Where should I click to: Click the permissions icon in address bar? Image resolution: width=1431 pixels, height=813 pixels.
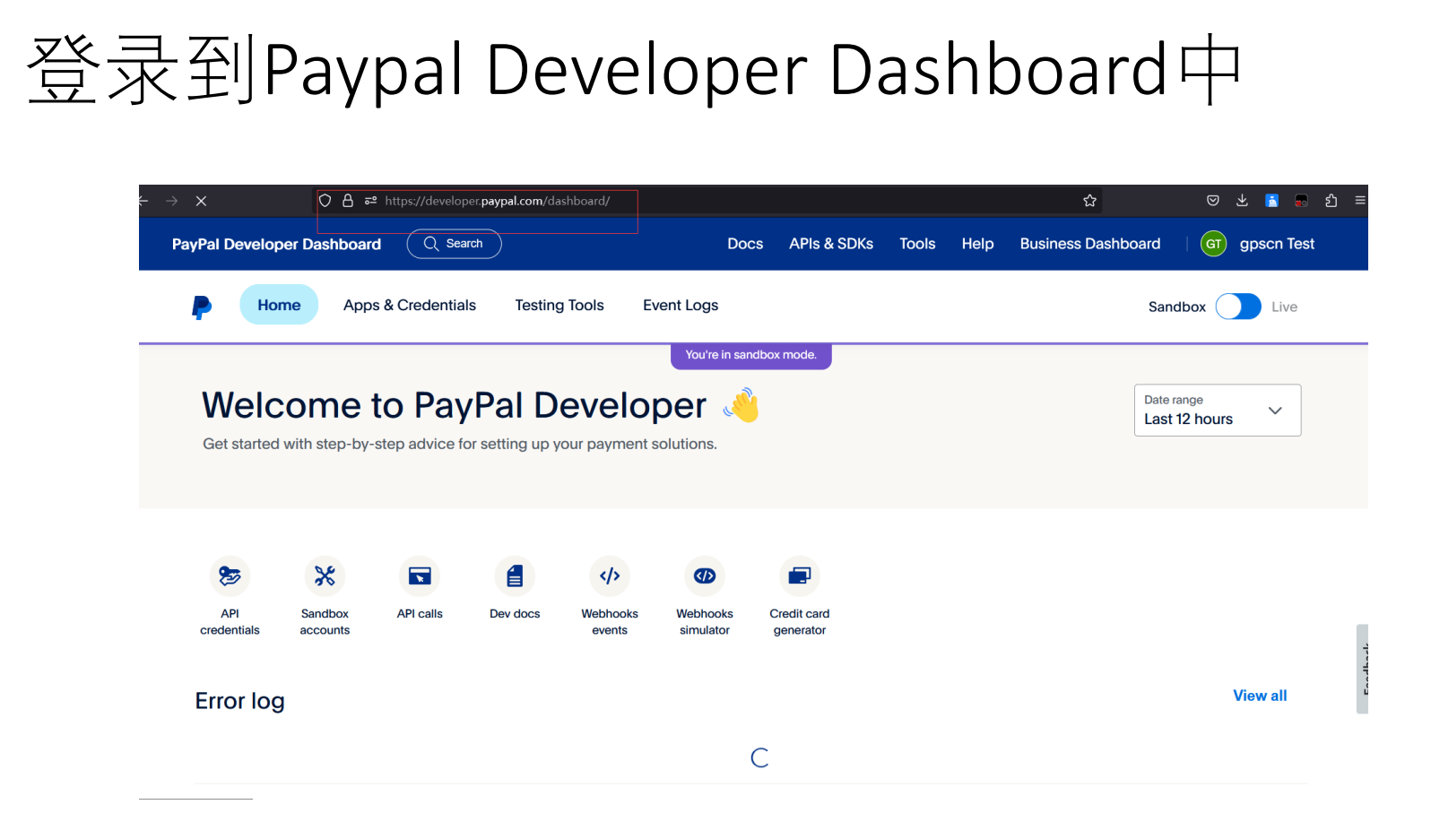click(x=370, y=201)
